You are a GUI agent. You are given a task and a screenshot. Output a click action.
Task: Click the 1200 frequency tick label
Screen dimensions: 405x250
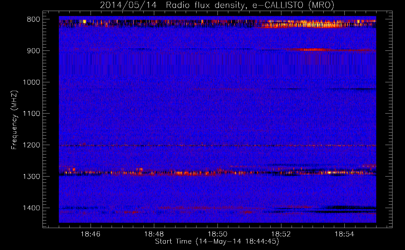click(x=31, y=145)
